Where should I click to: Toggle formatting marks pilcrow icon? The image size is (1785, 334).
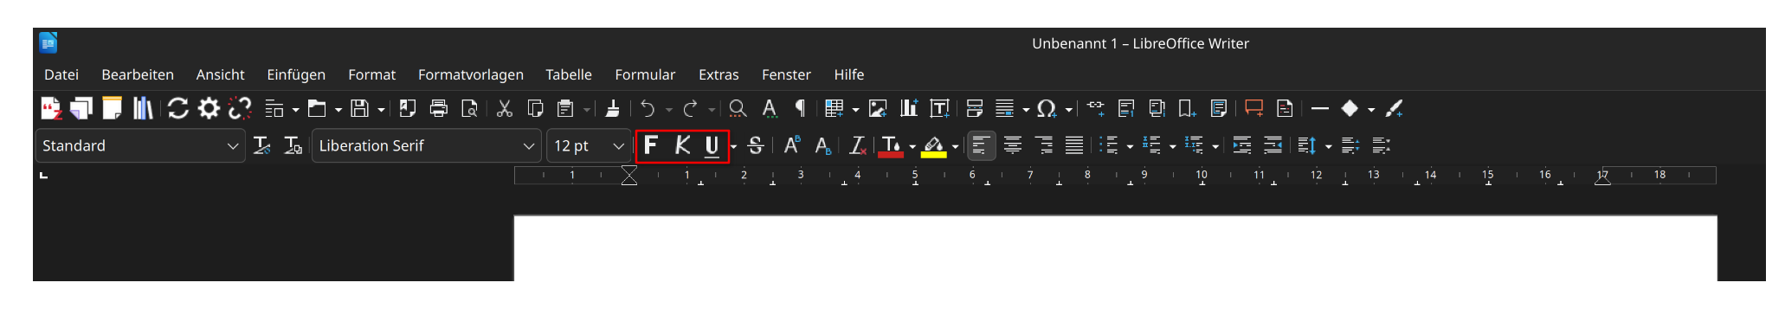click(800, 108)
